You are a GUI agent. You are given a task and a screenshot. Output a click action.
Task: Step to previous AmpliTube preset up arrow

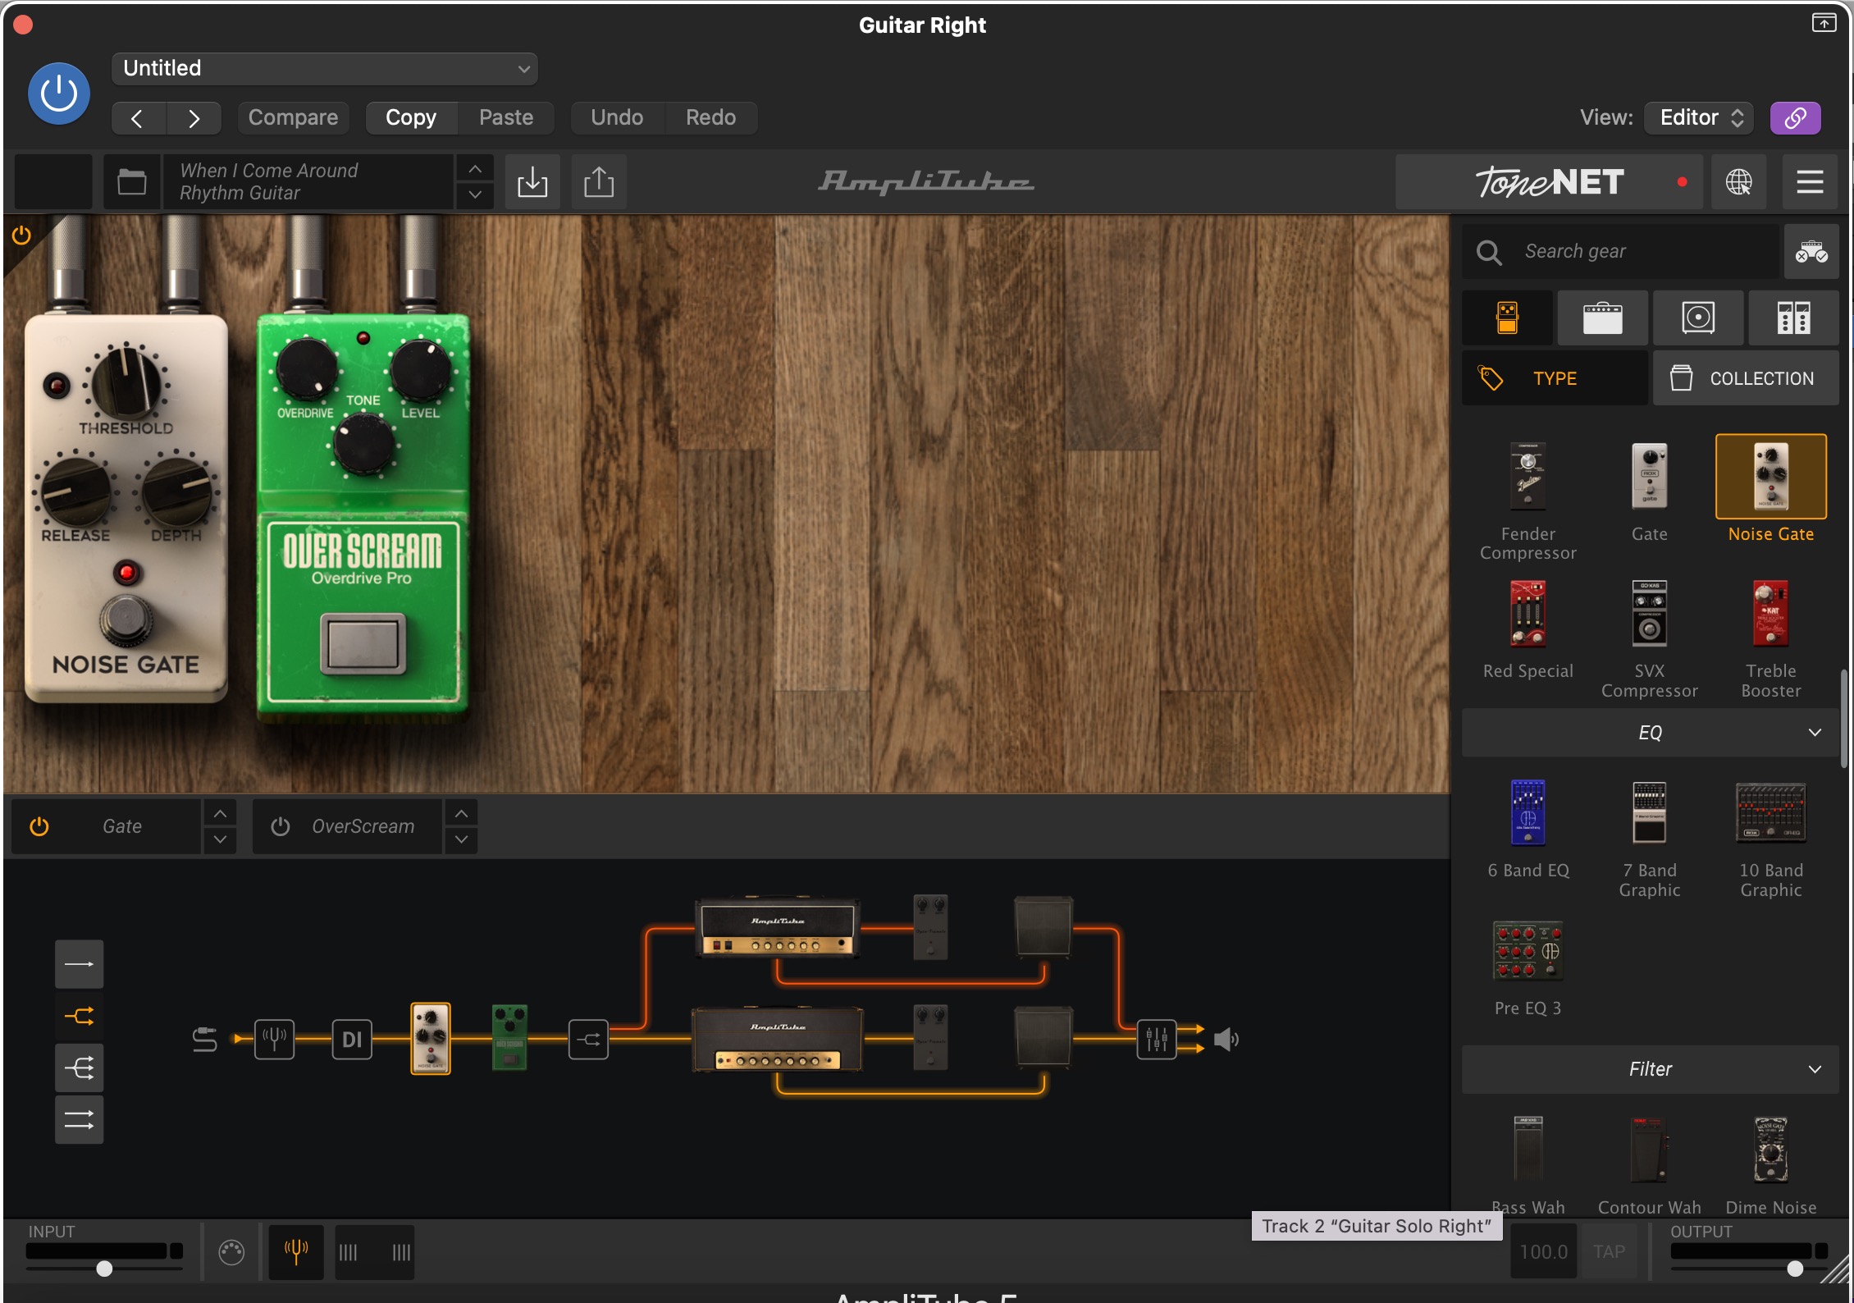click(475, 169)
